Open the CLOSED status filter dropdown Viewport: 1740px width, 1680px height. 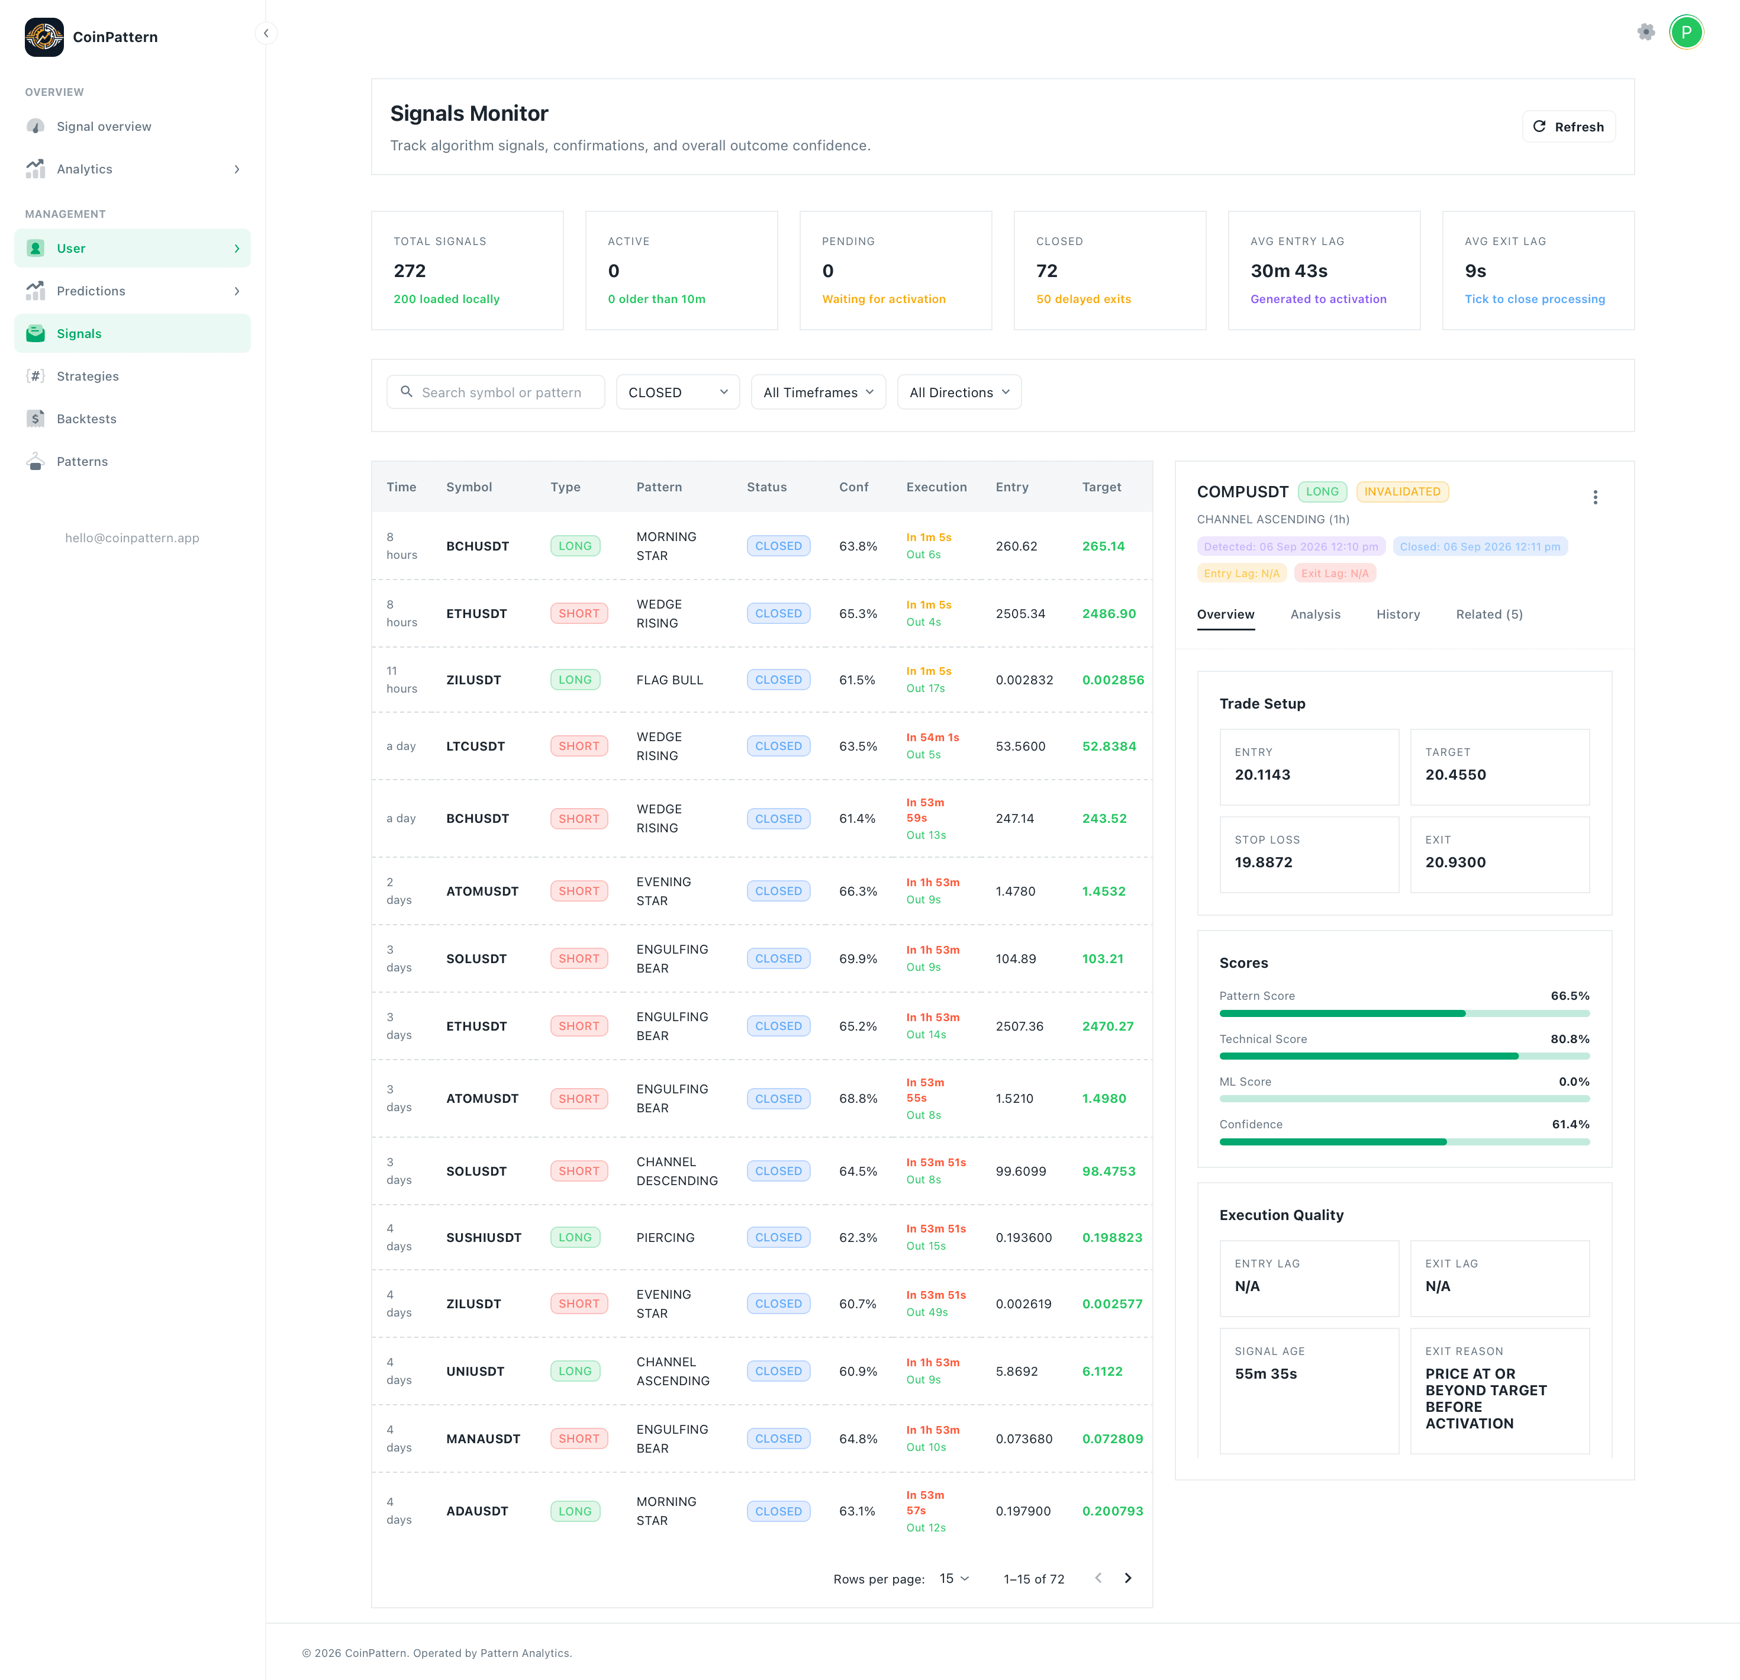pos(677,392)
